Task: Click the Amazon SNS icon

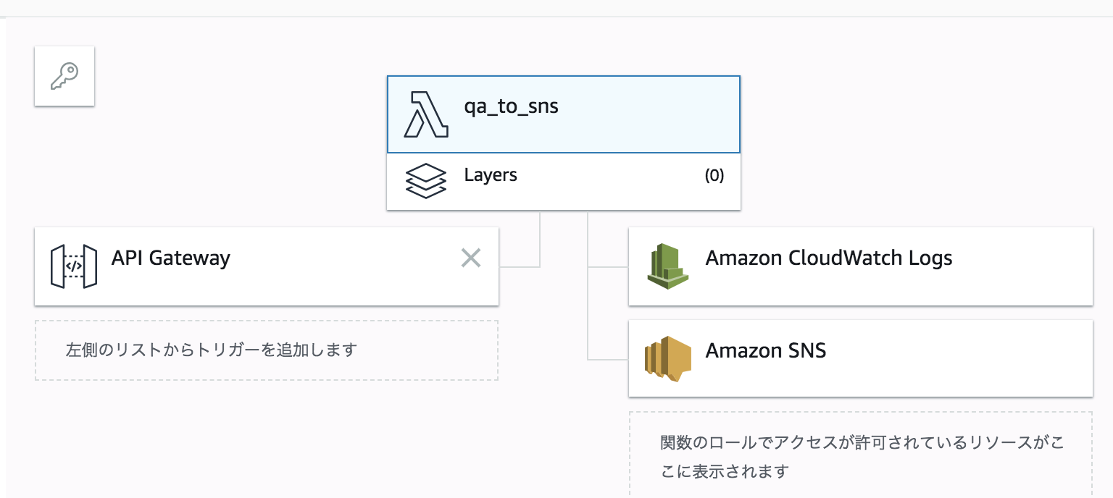Action: (x=668, y=358)
